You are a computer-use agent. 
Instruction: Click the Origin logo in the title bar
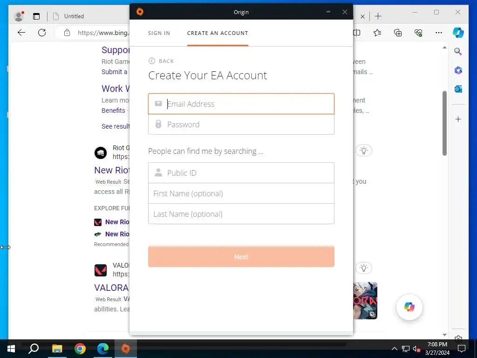point(140,12)
